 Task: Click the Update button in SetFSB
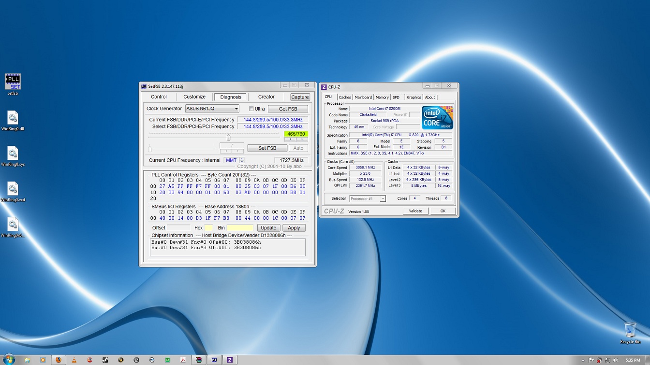[x=268, y=228]
